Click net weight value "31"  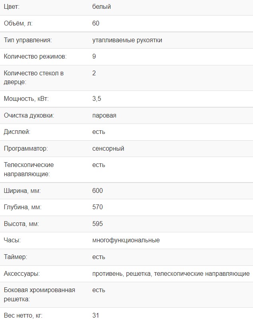(96, 316)
